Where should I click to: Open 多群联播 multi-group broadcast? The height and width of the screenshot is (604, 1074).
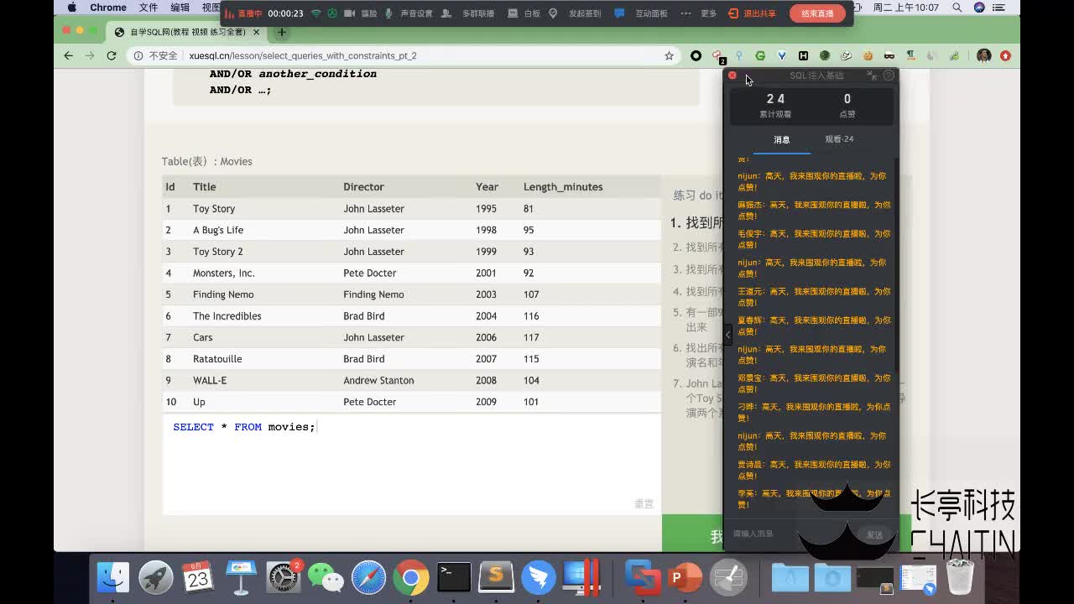click(471, 13)
